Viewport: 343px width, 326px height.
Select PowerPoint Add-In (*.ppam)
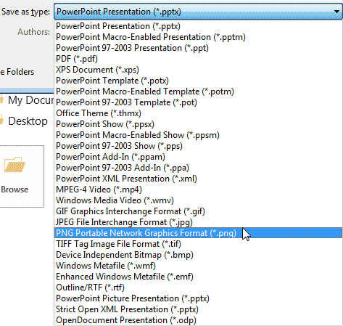click(198, 157)
